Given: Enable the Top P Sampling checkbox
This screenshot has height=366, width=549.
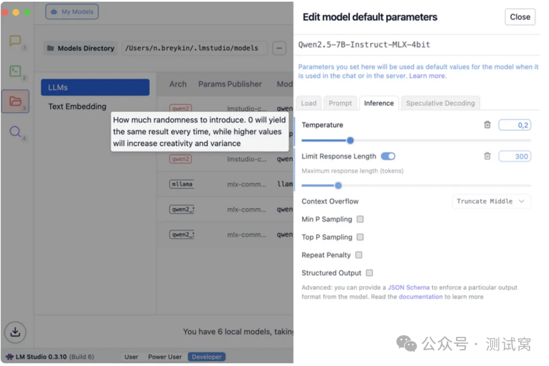Looking at the screenshot, I should pyautogui.click(x=360, y=237).
